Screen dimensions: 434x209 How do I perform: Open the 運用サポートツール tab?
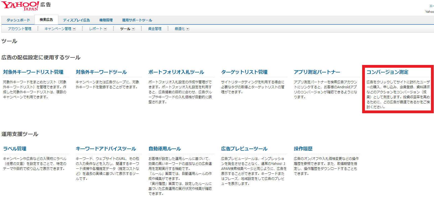click(x=137, y=20)
